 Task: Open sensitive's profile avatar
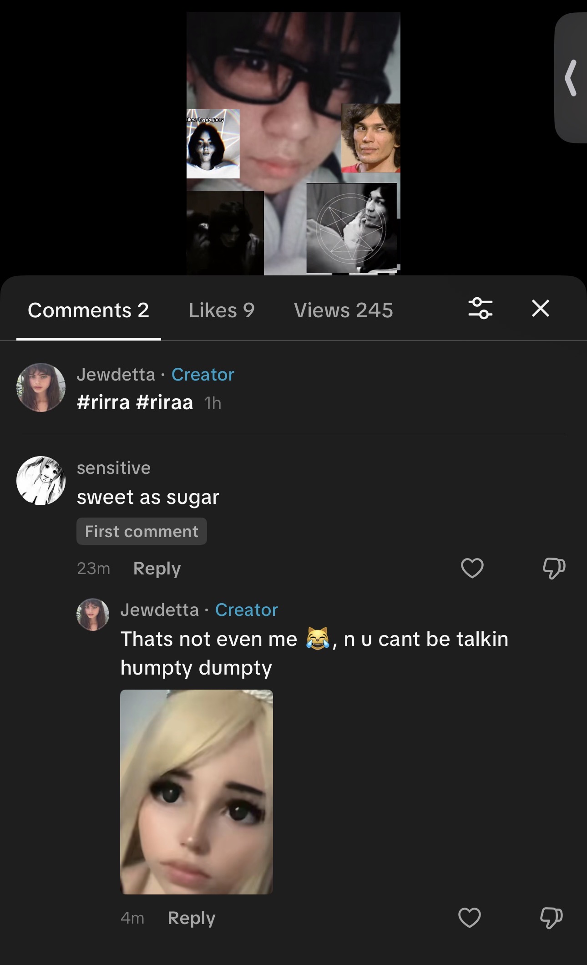(x=41, y=481)
